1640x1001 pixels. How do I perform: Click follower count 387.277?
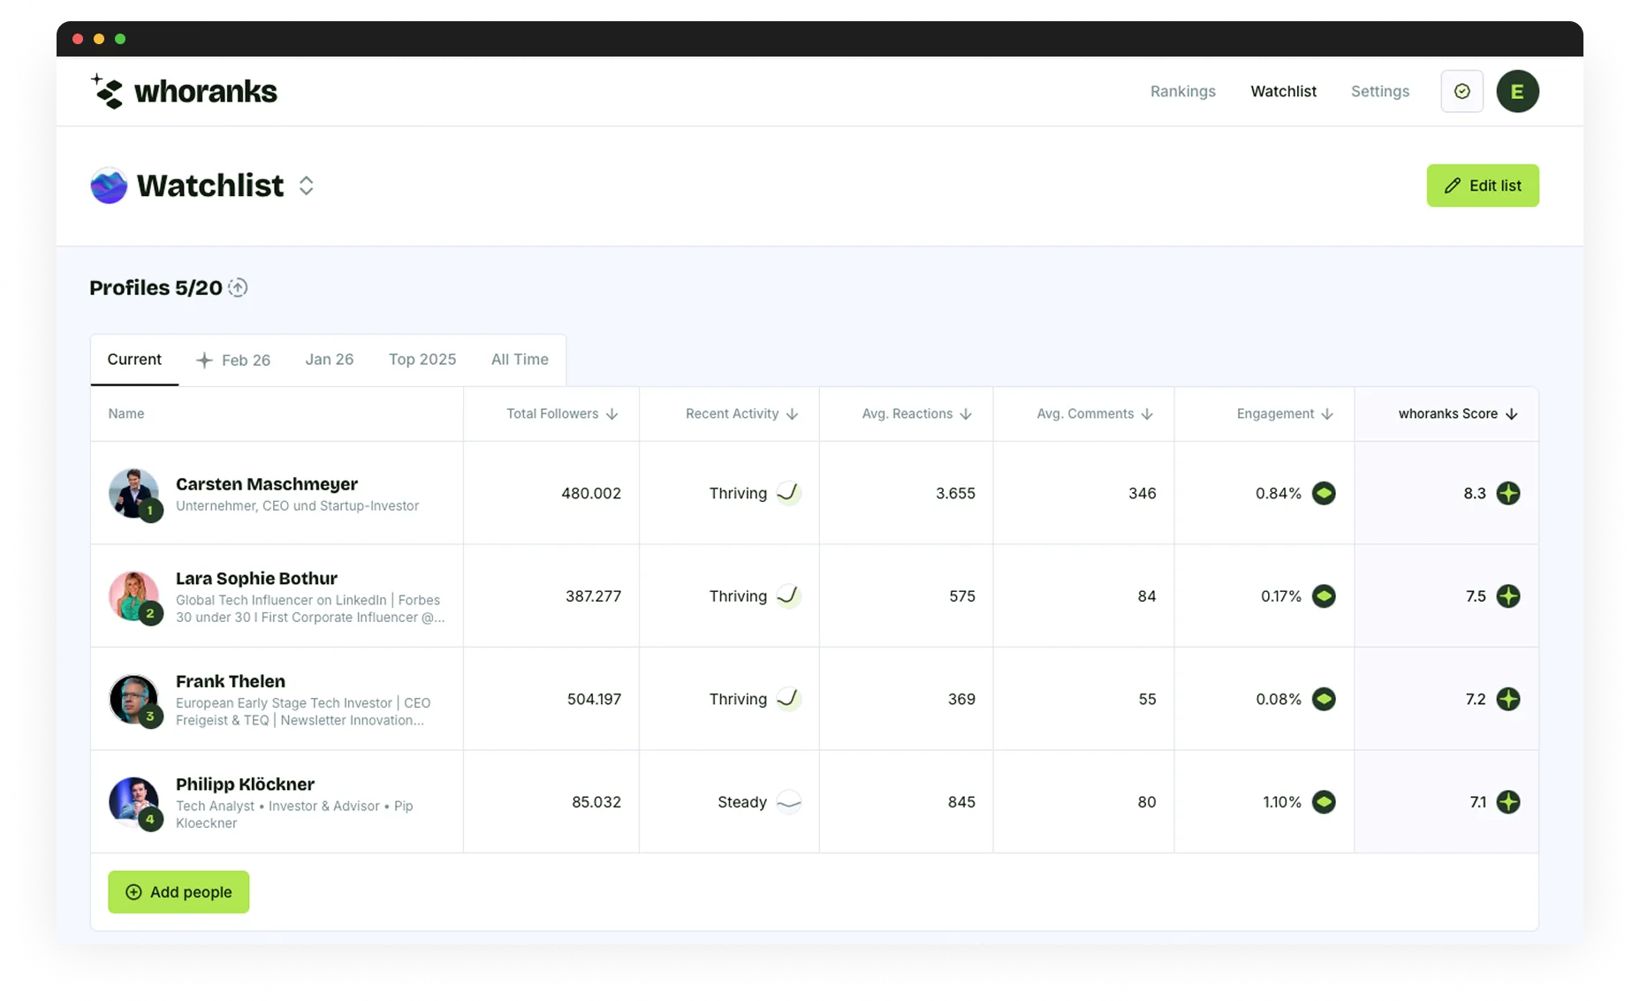click(x=593, y=596)
